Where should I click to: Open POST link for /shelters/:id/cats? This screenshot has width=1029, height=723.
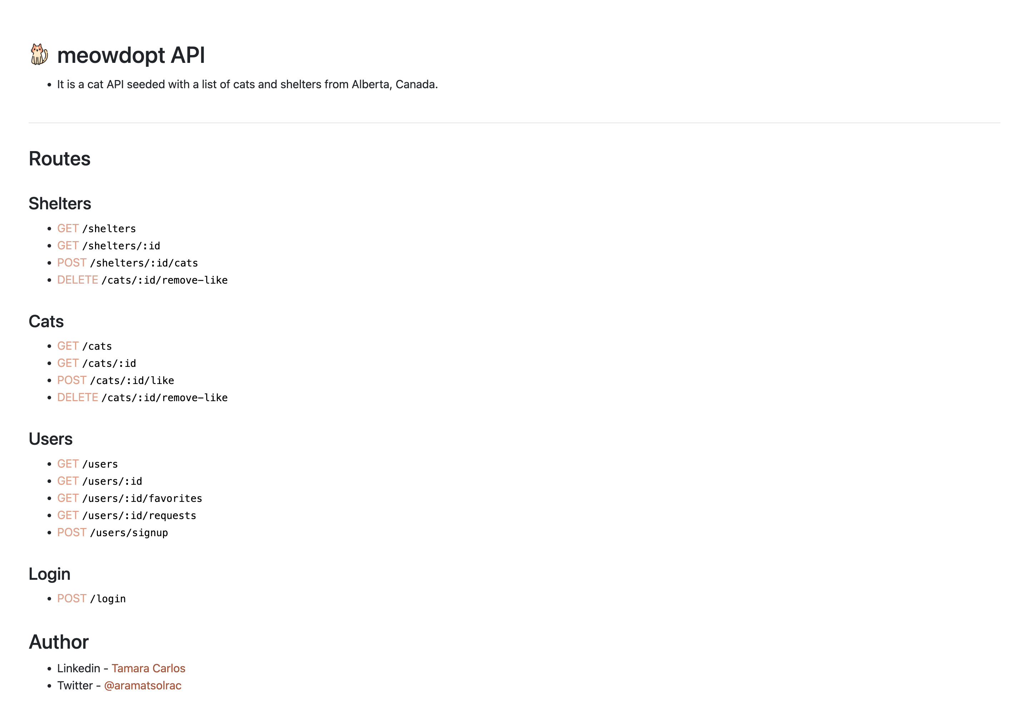tap(72, 263)
